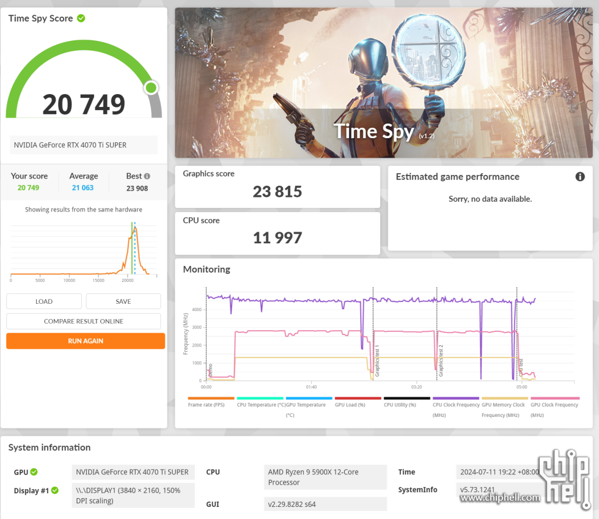
Task: Toggle the GPU Load (%) legend entry
Action: point(358,402)
